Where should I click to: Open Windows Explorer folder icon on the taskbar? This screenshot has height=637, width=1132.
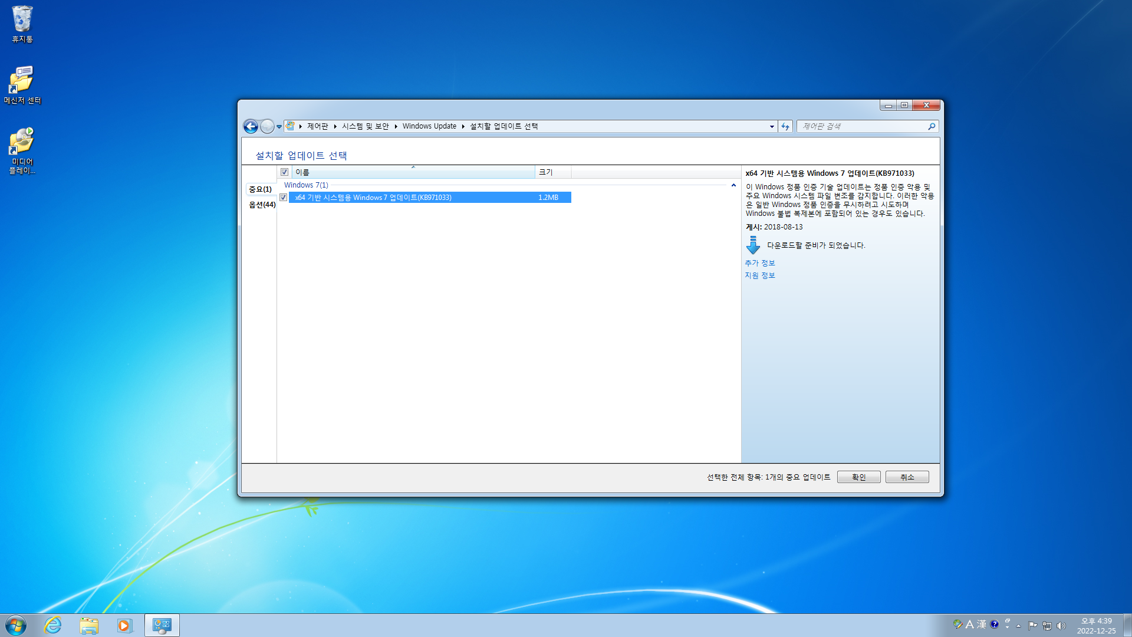tap(89, 625)
